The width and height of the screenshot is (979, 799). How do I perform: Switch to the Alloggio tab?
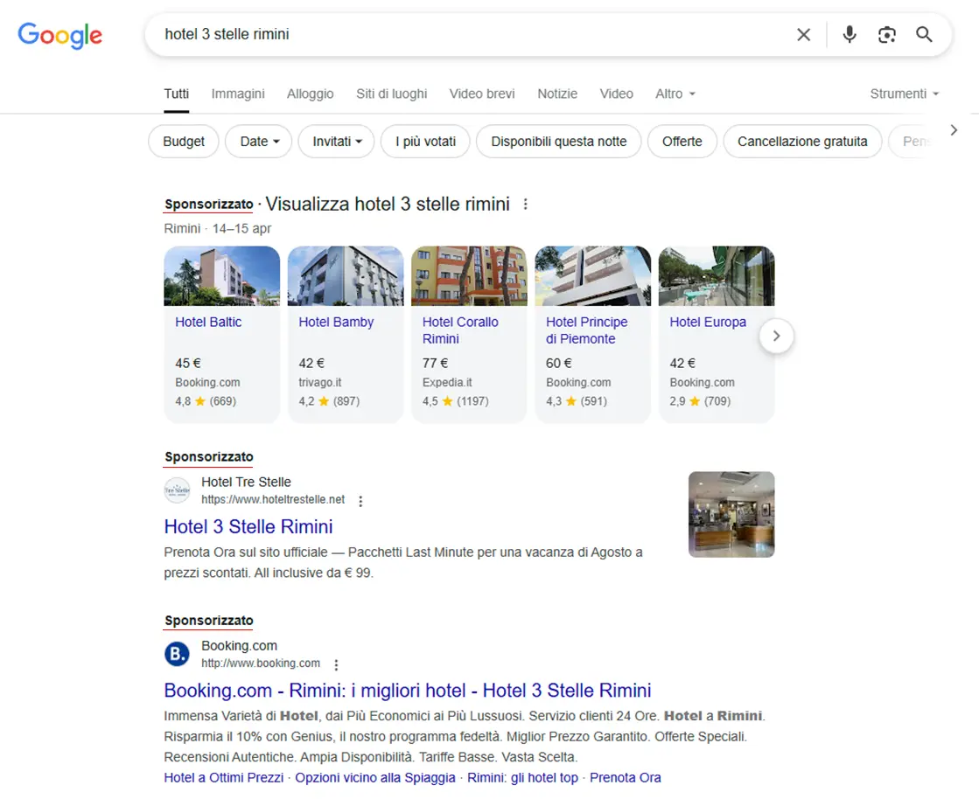pyautogui.click(x=311, y=94)
